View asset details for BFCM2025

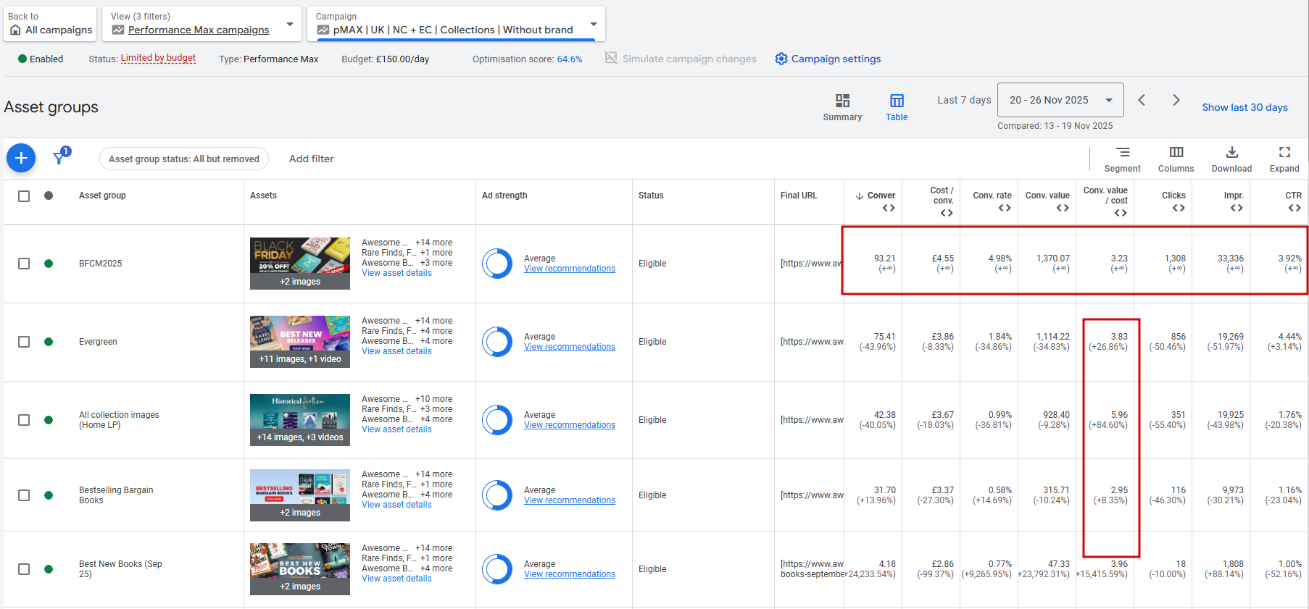coord(396,273)
